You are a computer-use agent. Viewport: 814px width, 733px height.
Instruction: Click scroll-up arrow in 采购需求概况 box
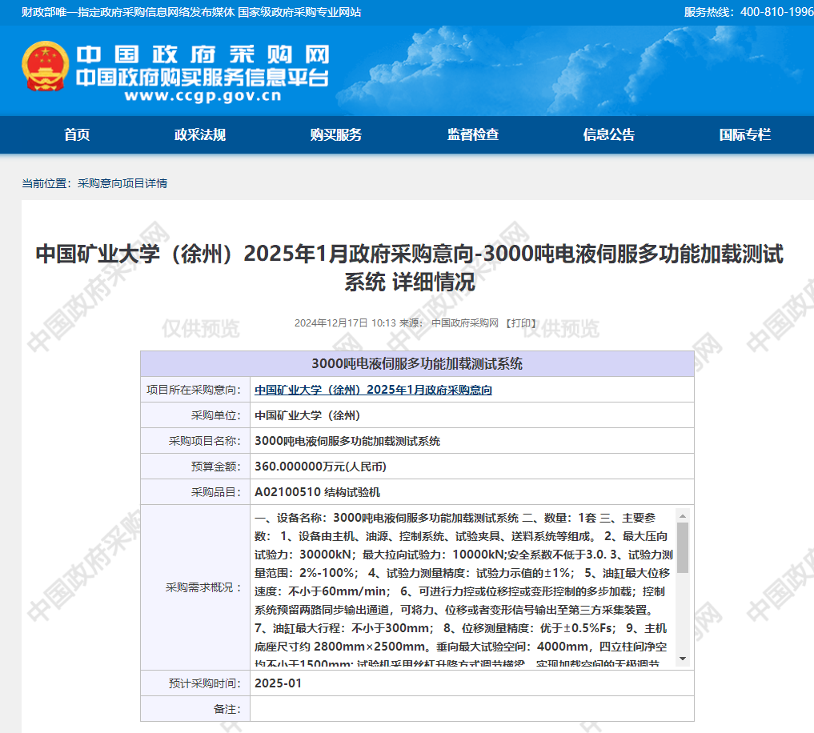683,515
